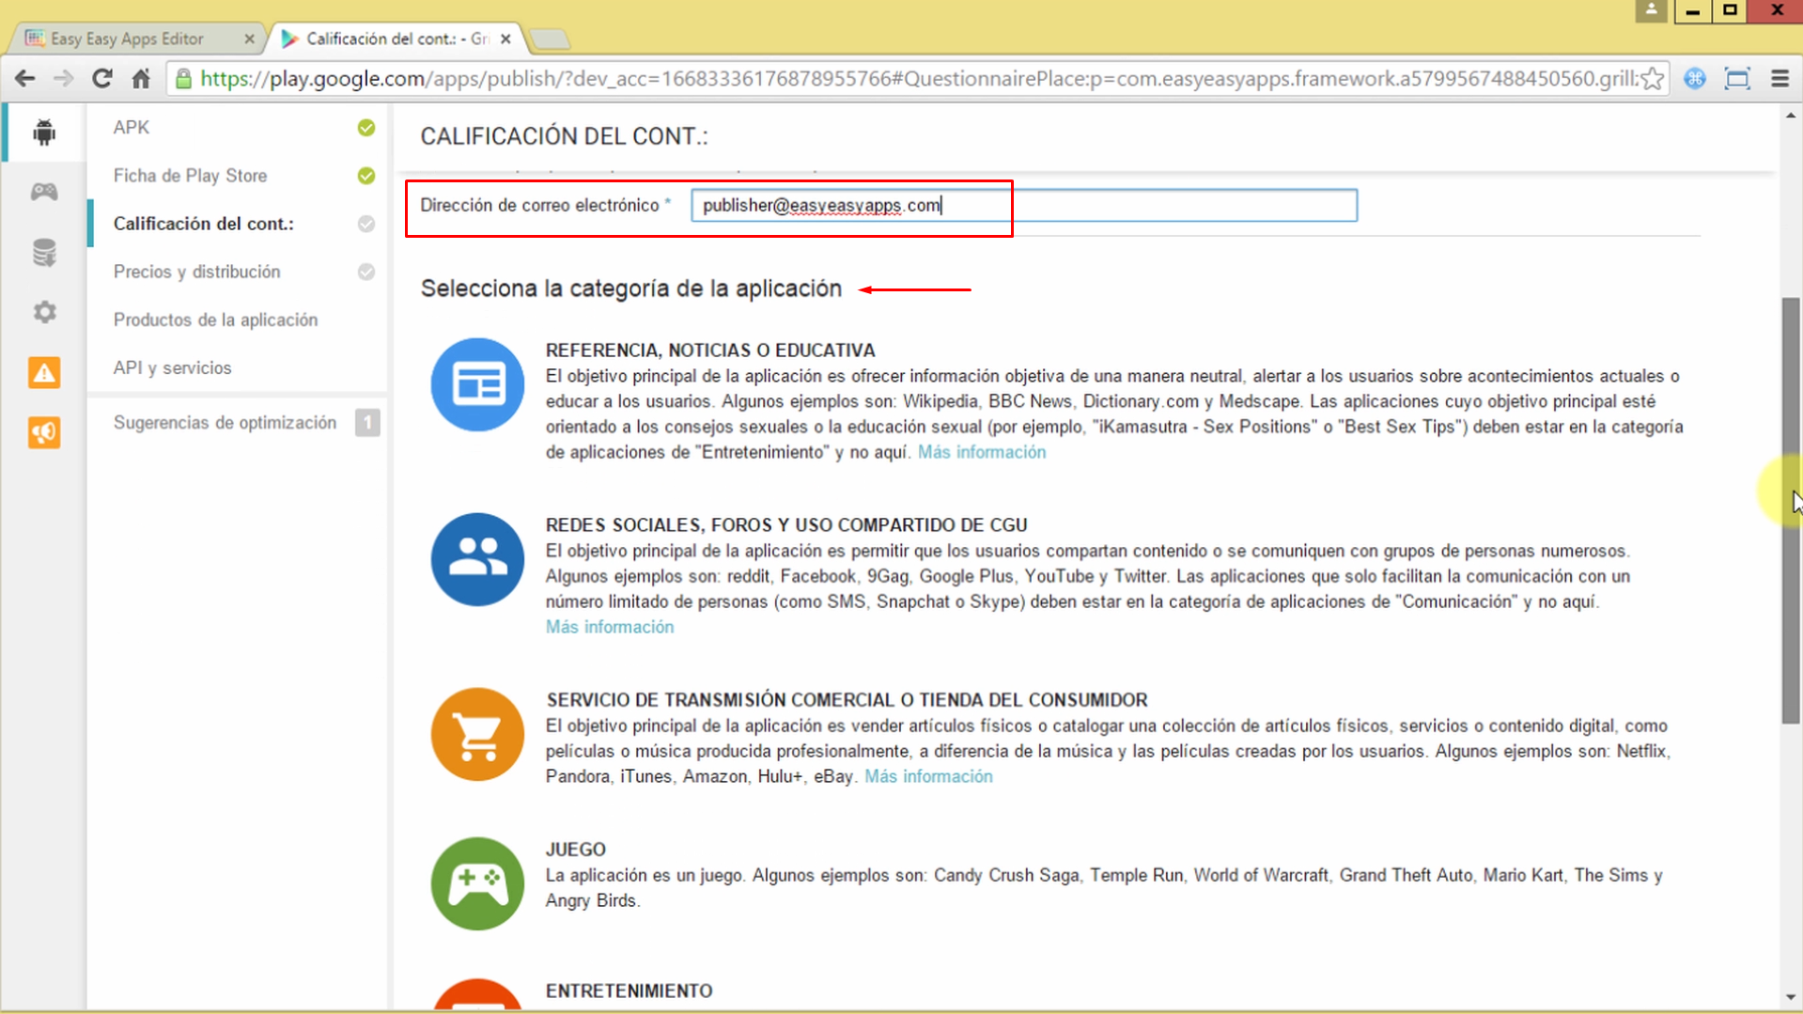Open Game Services via gamepad icon

(43, 192)
